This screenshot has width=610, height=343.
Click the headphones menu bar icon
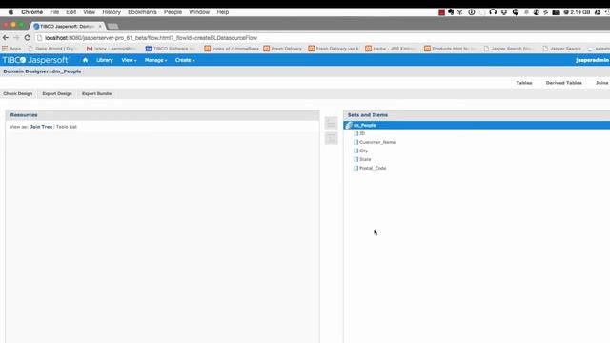tap(493, 12)
